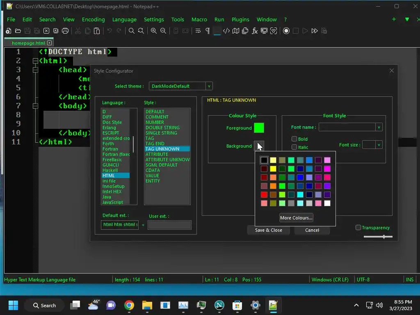The height and width of the screenshot is (315, 420).
Task: Open File Explorer from taskbar
Action: coord(147,305)
